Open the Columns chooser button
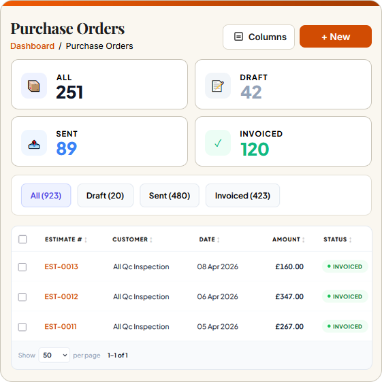 (x=259, y=37)
